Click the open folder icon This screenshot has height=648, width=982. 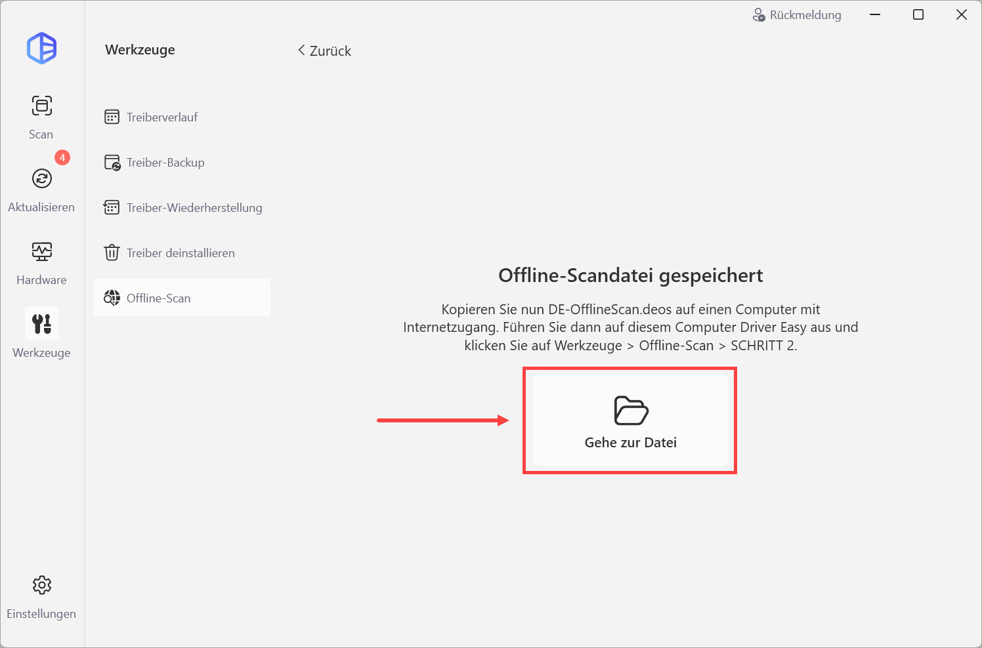pyautogui.click(x=631, y=411)
